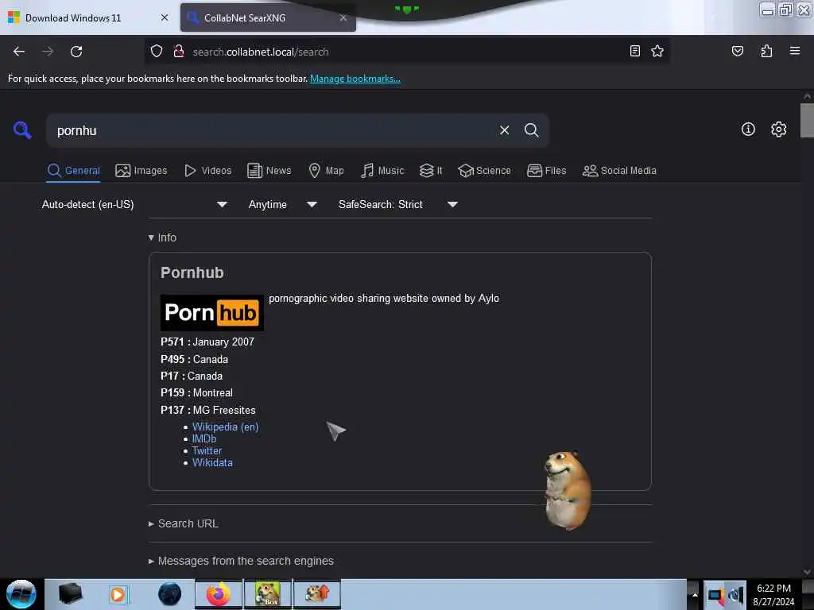The width and height of the screenshot is (814, 610).
Task: Click the browser forward arrow
Action: point(47,52)
